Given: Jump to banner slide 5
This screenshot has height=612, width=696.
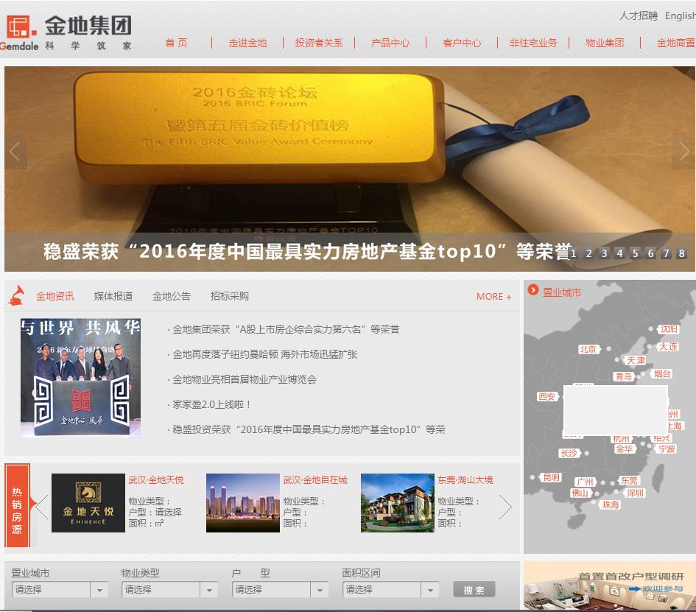Looking at the screenshot, I should (x=635, y=253).
